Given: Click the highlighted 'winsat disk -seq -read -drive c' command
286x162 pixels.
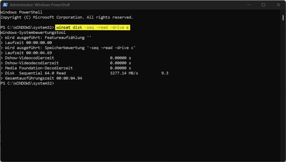Looking at the screenshot, I should coord(92,28).
